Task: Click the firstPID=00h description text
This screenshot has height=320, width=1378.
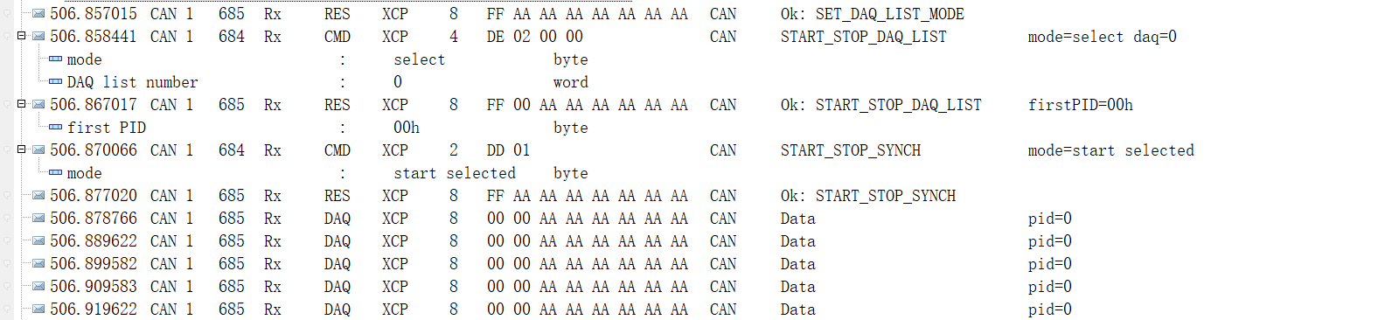Action: [1081, 105]
